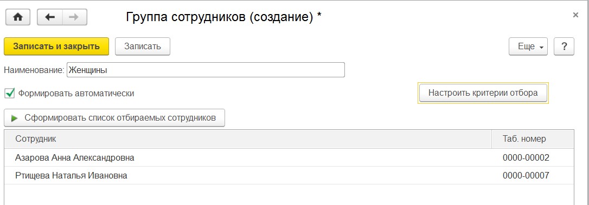589x205 pixels.
Task: Go to the home page icon
Action: coord(18,17)
